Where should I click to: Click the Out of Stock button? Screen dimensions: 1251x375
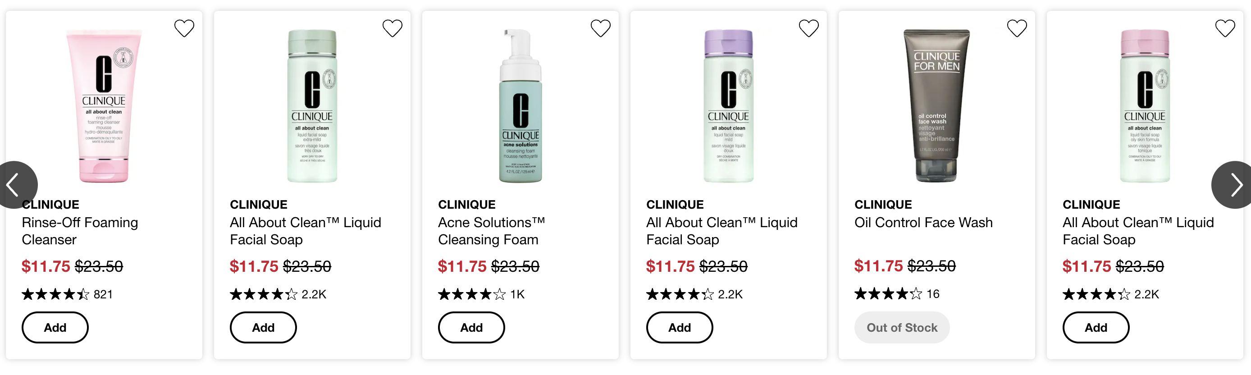pos(902,327)
